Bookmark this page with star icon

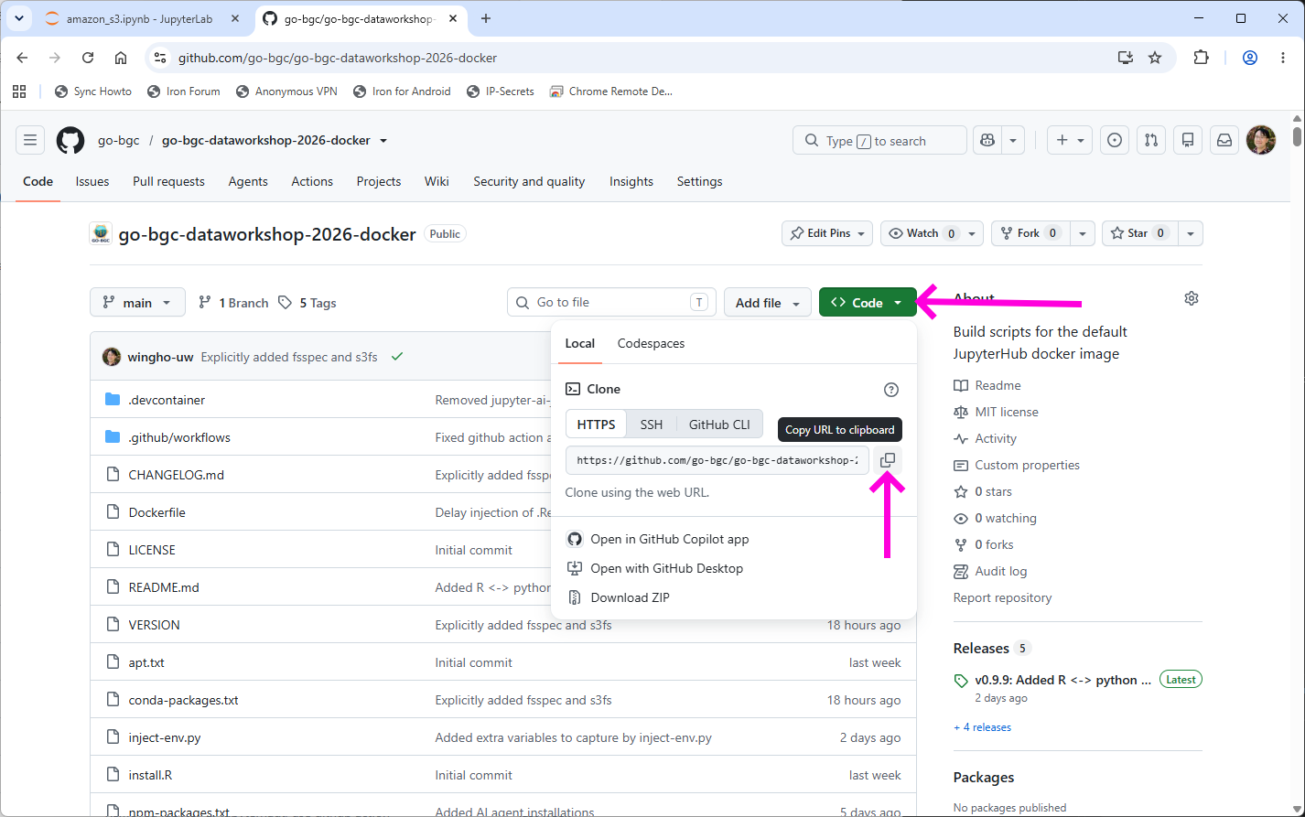(1155, 58)
